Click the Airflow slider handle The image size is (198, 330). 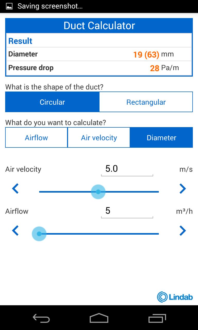39,234
